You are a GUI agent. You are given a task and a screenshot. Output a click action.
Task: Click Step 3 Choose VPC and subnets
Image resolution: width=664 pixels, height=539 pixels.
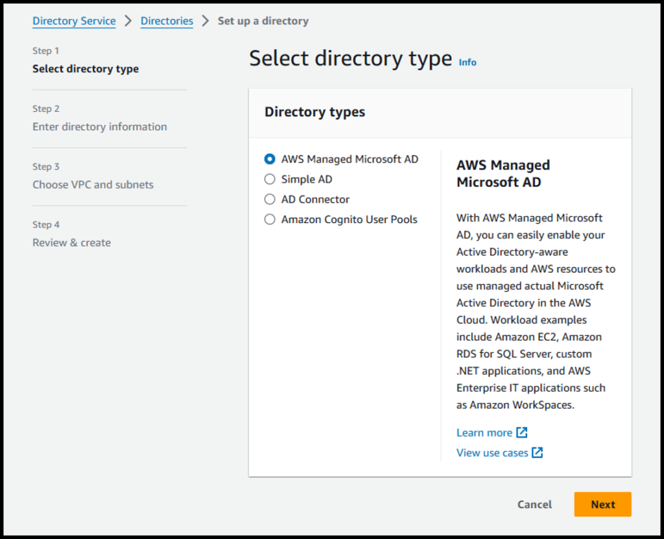[x=93, y=184]
